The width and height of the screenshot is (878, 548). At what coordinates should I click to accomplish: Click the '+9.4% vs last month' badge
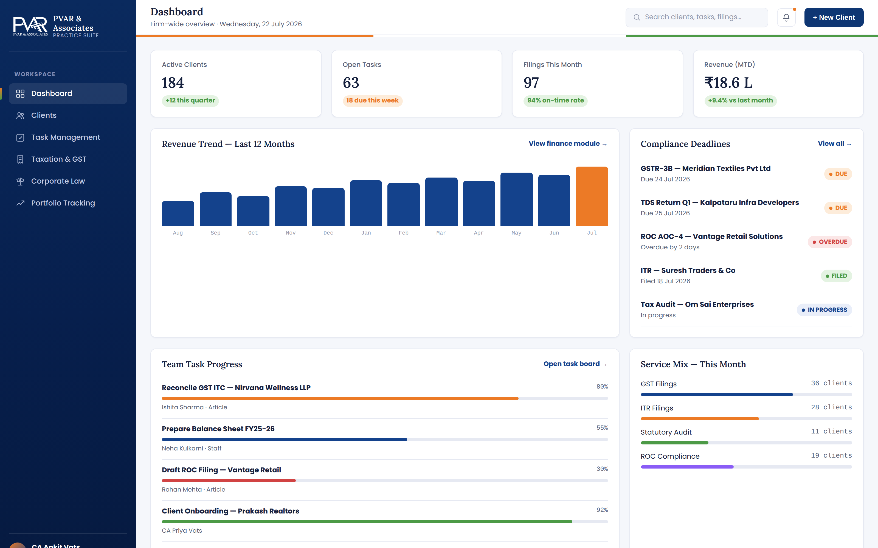coord(741,101)
